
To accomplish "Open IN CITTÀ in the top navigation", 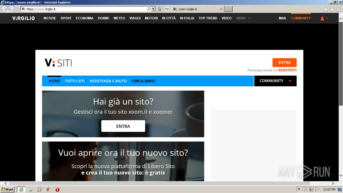I will 169,18.
